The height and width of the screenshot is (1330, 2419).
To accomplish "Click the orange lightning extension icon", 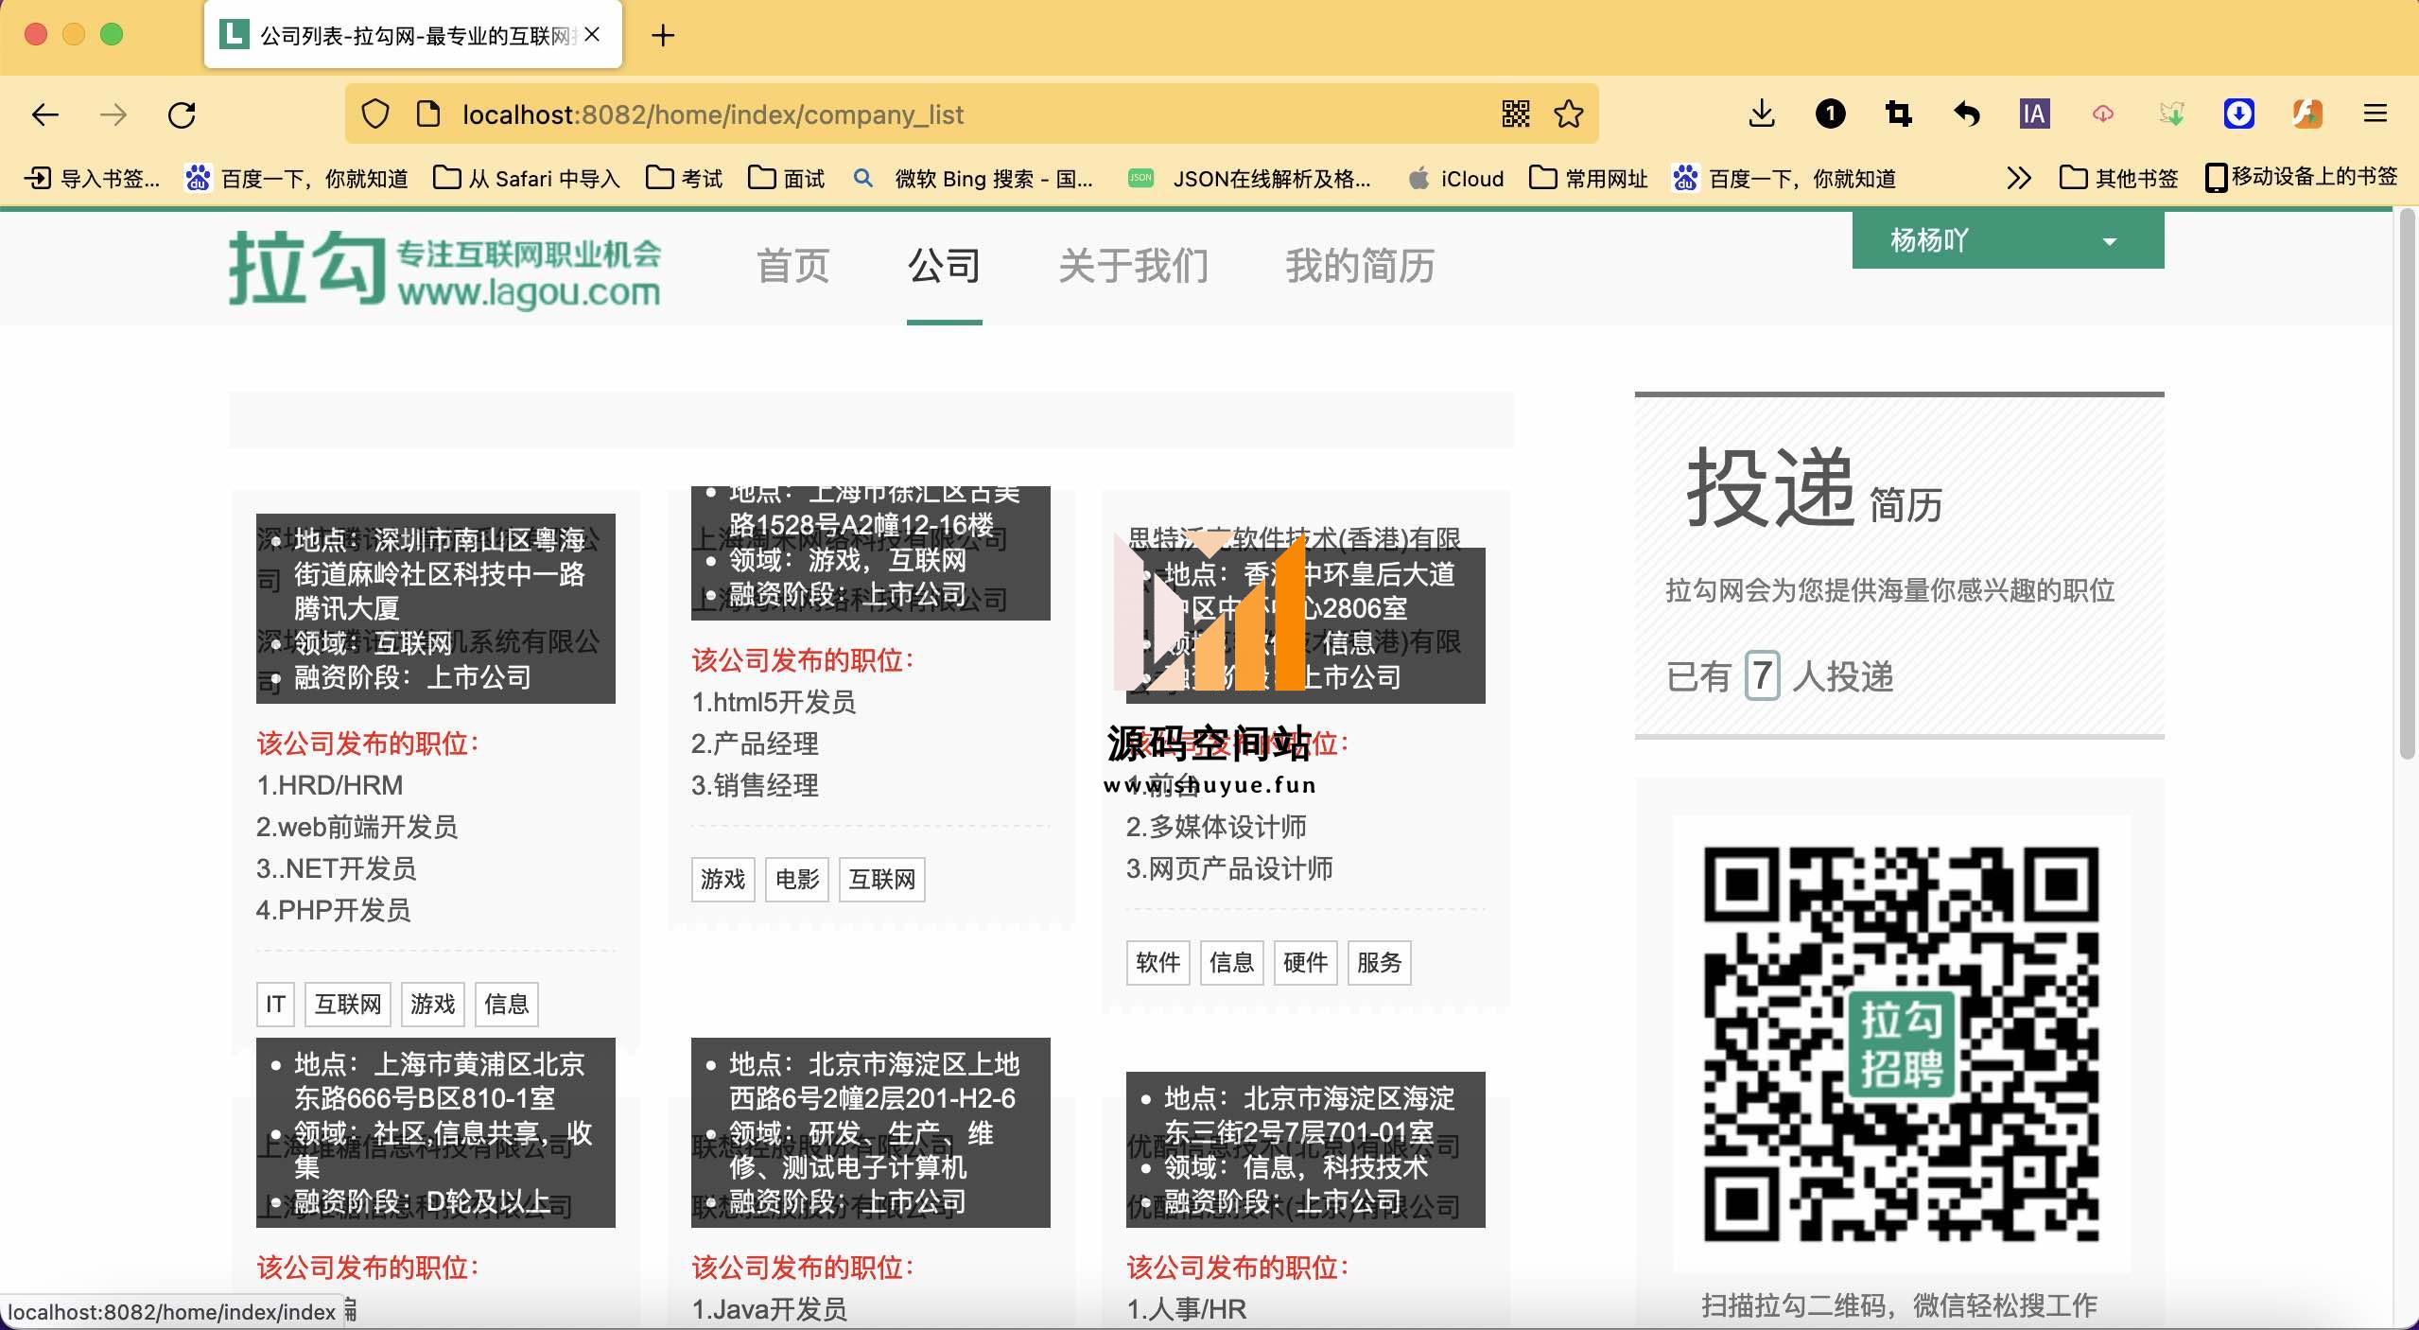I will point(2307,114).
